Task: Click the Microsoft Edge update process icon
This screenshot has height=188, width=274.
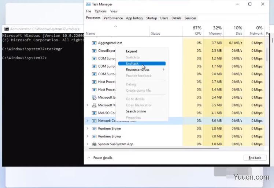Action: click(x=94, y=97)
